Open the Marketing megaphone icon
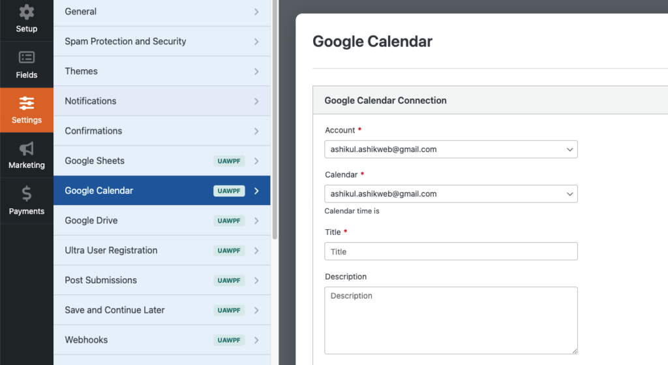668x365 pixels. pos(27,149)
